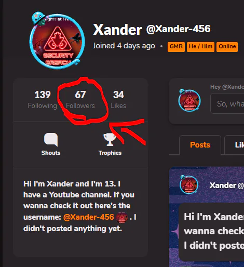This screenshot has width=244, height=267.
Task: Open the Trophies cup icon
Action: point(110,140)
